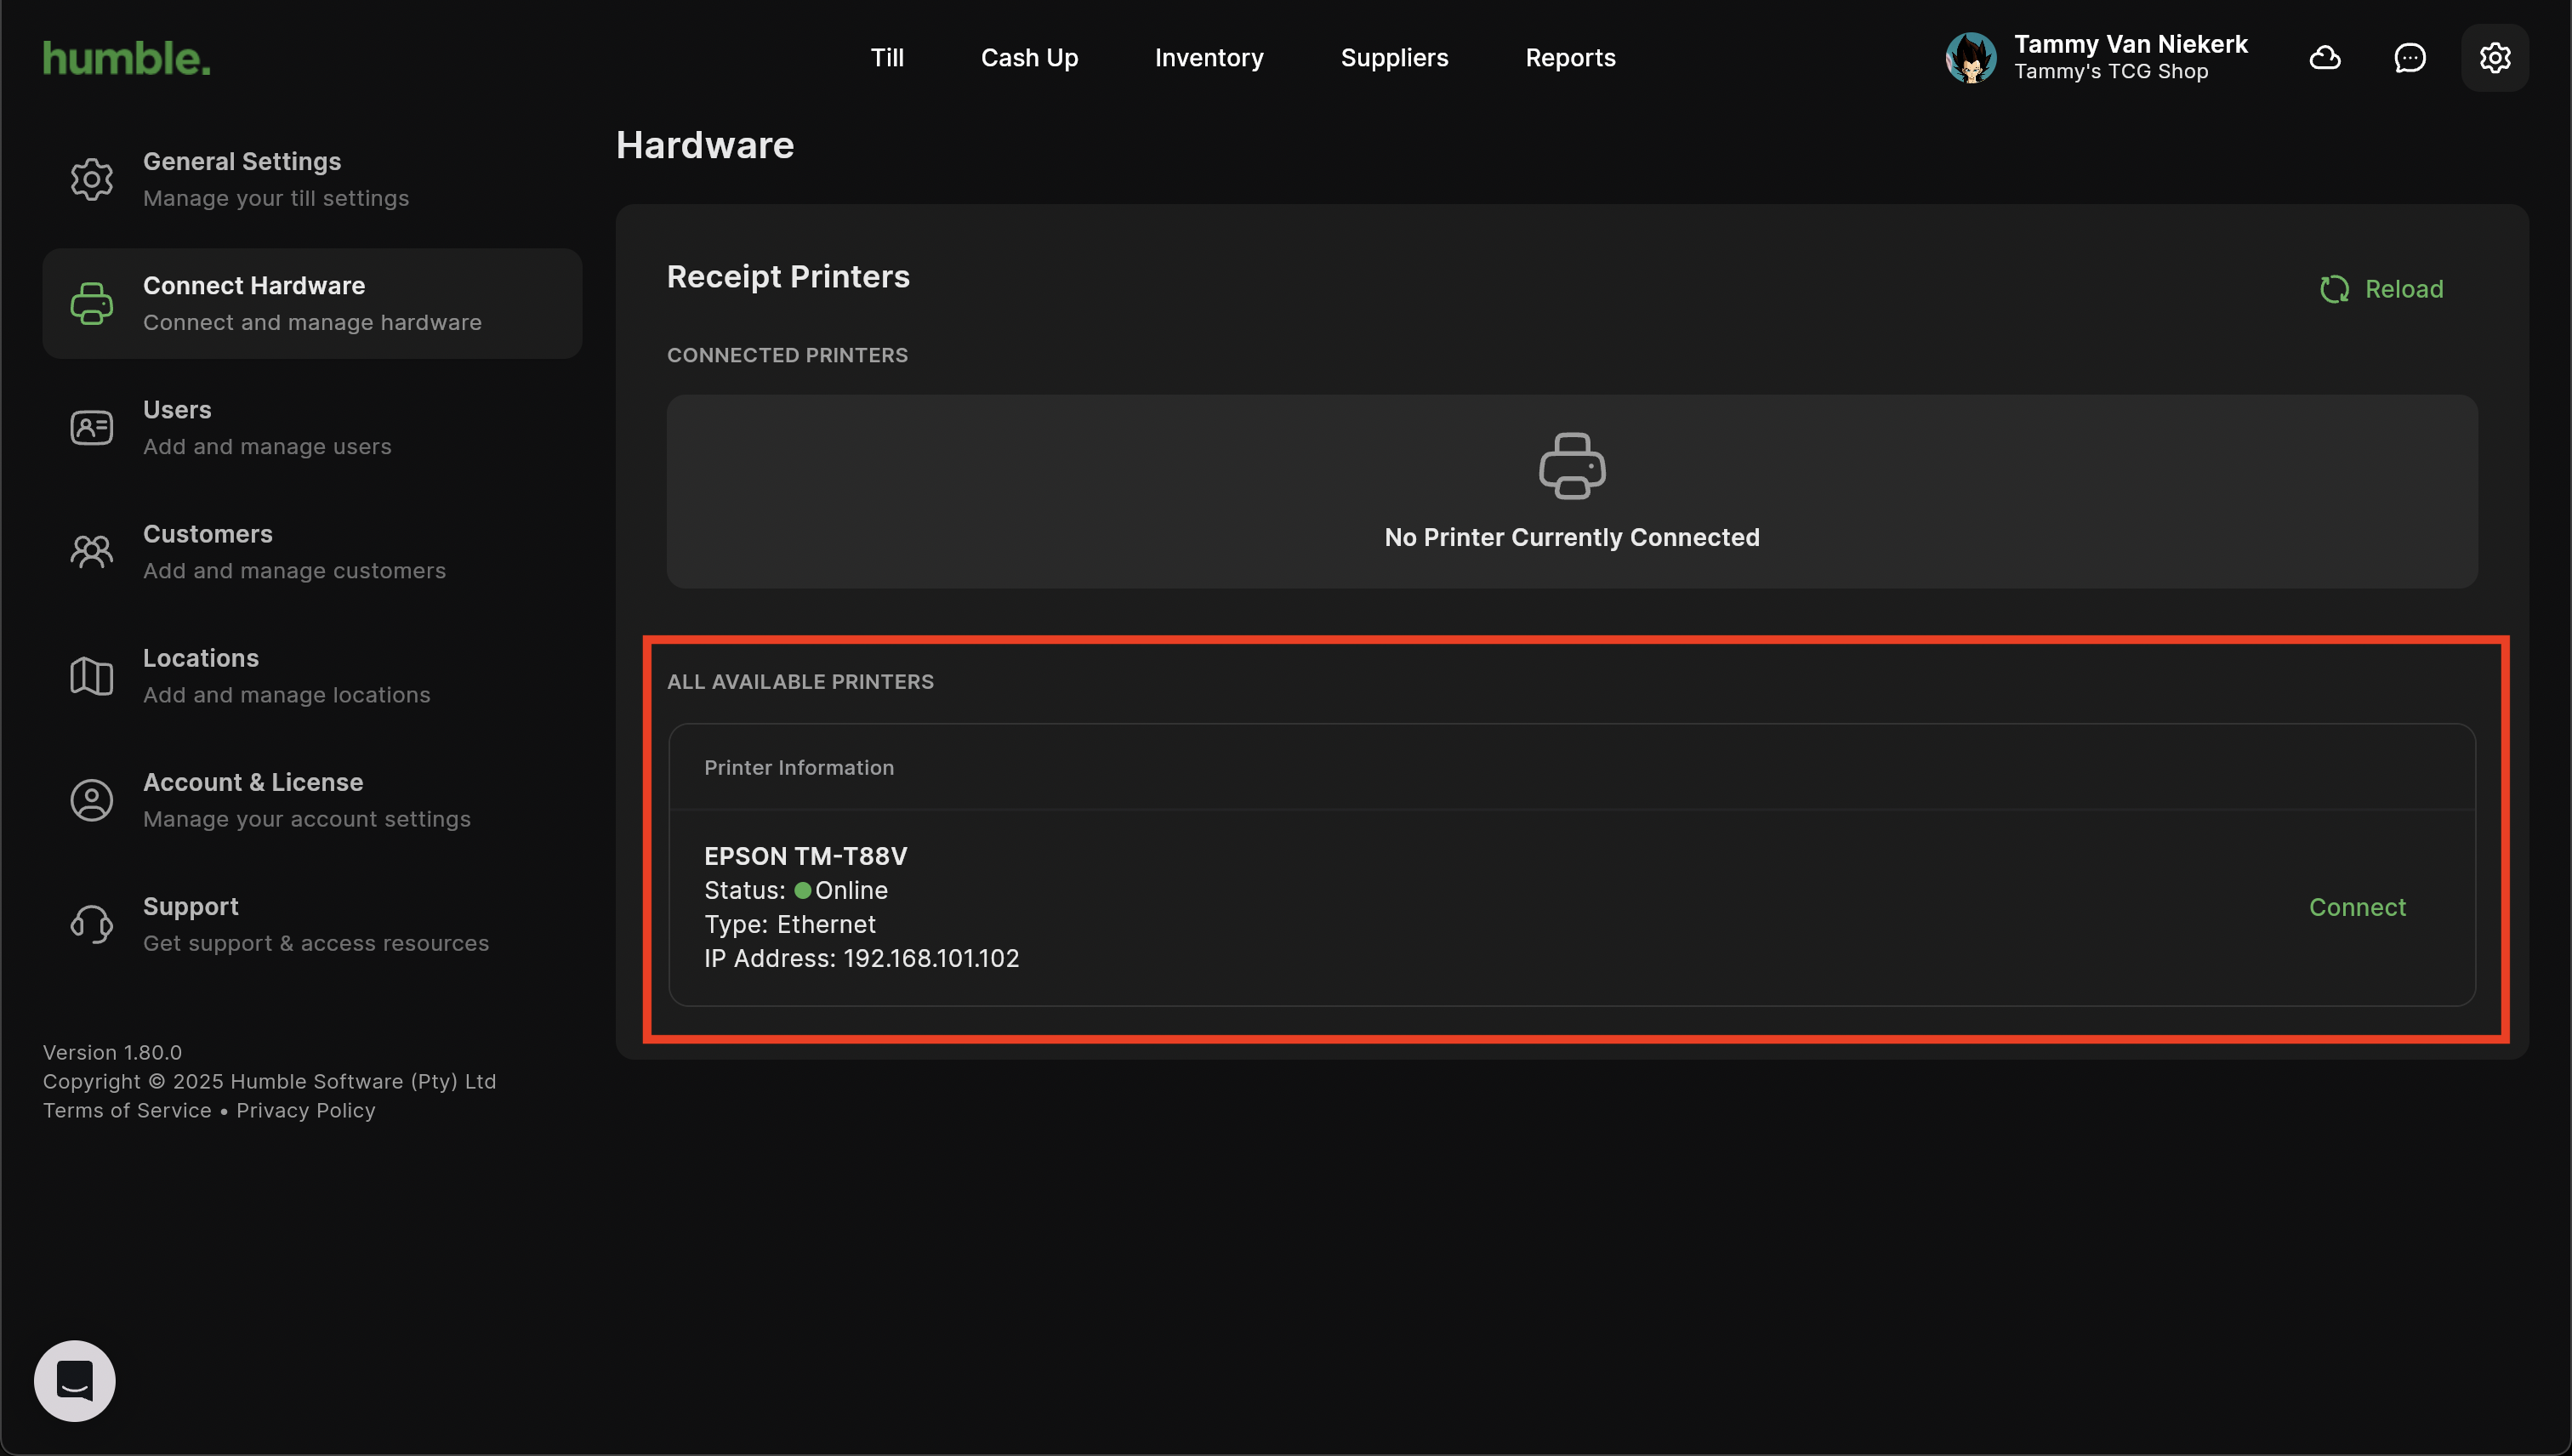Click the Locations map icon
The image size is (2572, 1456).
tap(91, 676)
